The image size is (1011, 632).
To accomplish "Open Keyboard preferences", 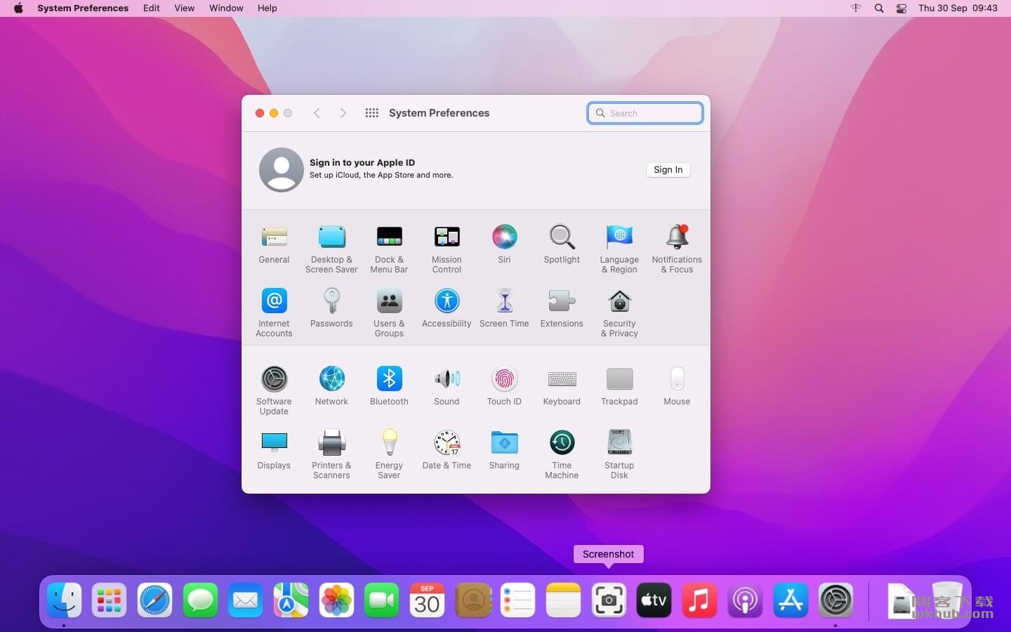I will point(562,386).
